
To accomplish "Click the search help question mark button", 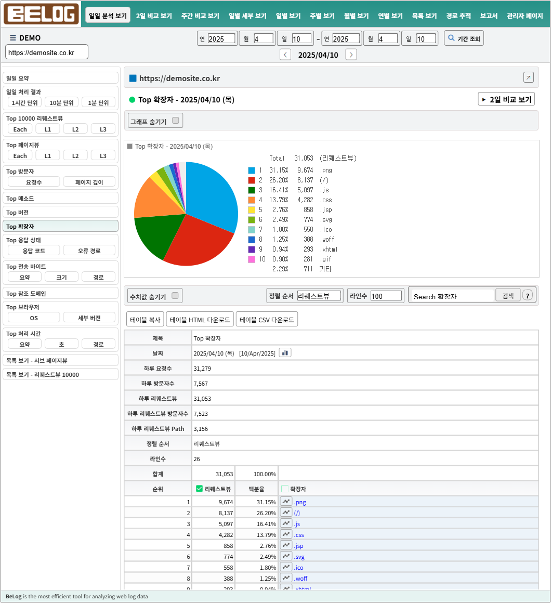I will [528, 295].
